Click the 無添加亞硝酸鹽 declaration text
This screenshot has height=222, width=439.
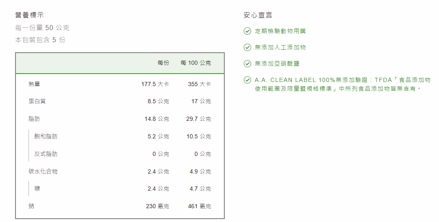(x=277, y=64)
